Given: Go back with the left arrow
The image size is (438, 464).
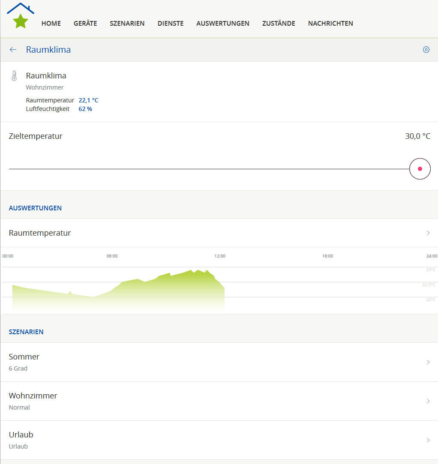Looking at the screenshot, I should [13, 49].
